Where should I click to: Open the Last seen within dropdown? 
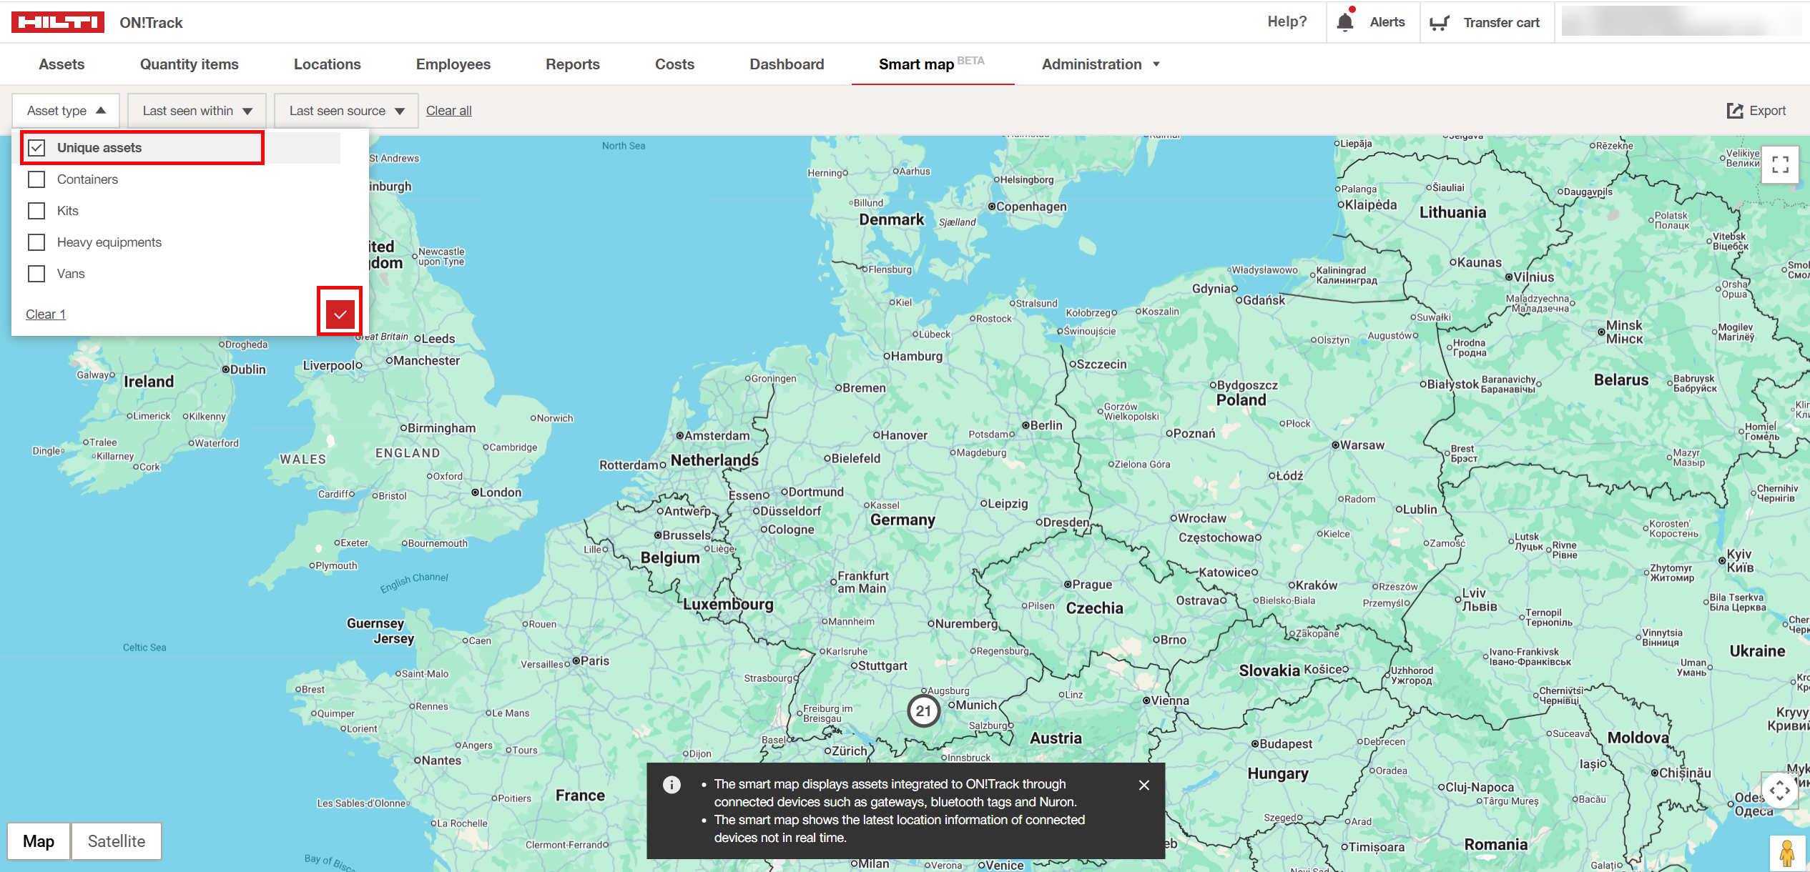[197, 111]
